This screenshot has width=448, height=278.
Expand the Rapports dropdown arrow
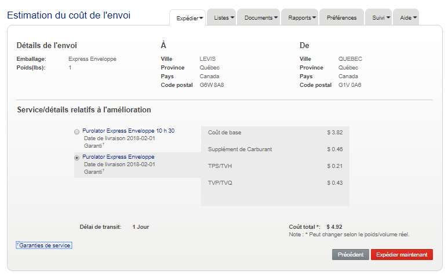[x=314, y=18]
